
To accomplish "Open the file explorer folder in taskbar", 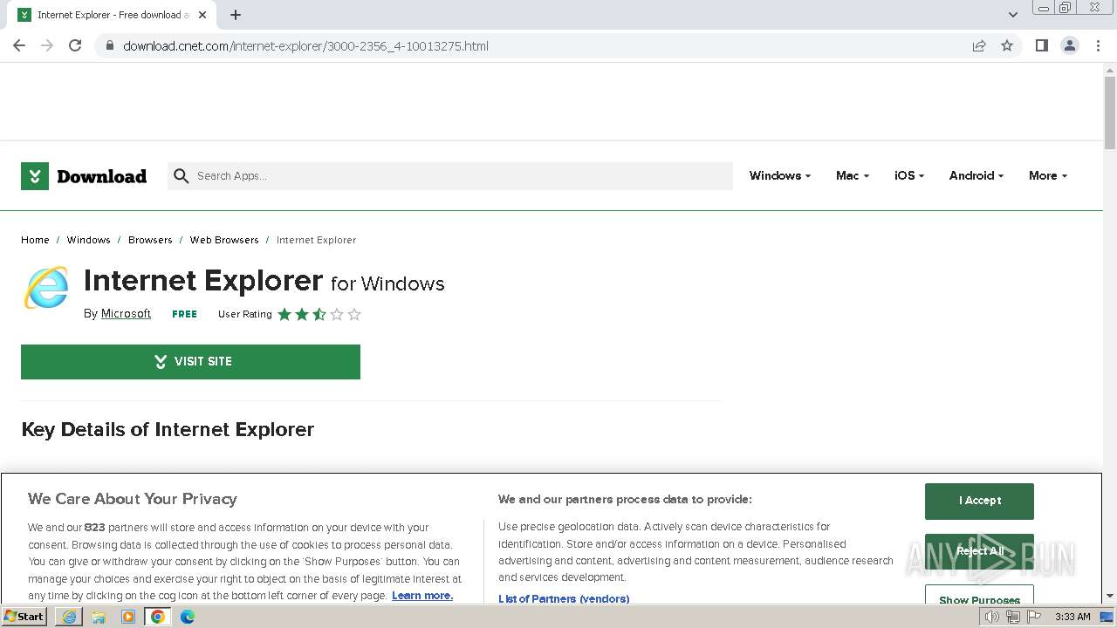I will 99,617.
